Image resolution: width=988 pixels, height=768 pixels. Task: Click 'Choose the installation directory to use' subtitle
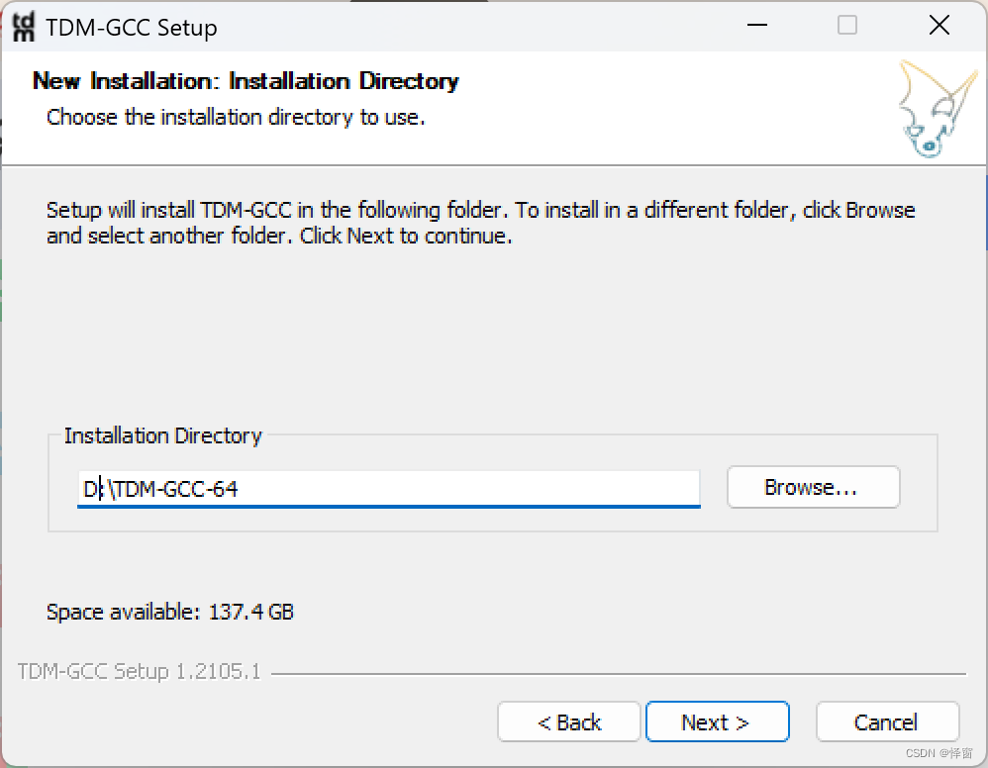tap(236, 117)
